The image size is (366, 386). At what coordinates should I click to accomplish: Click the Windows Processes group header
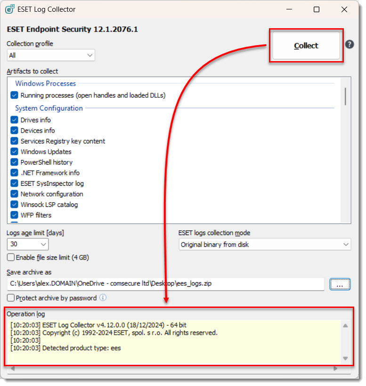click(46, 84)
